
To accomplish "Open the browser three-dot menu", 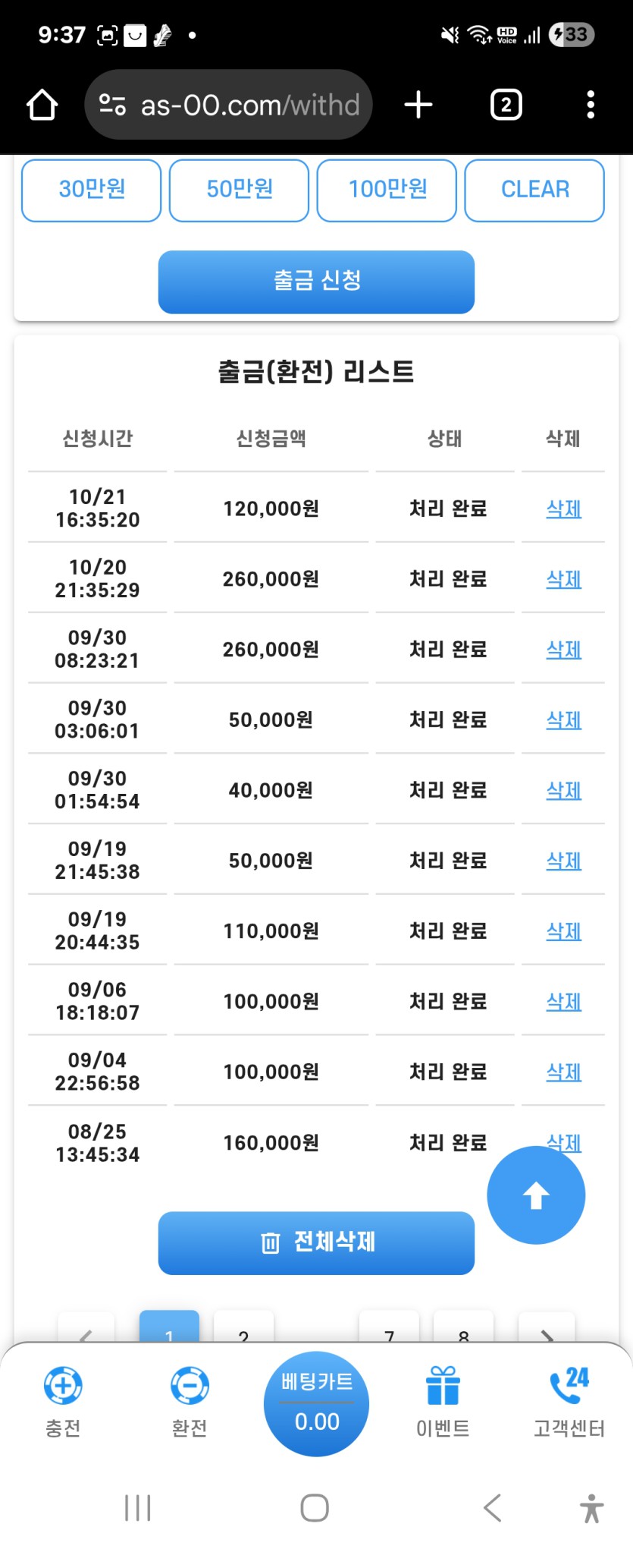I will coord(591,105).
